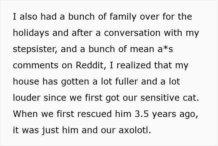Image resolution: width=218 pixels, height=146 pixels.
Task: Select the censored word "a*s"
Action: 165,49
